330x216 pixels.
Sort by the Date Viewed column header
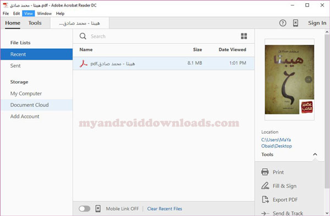[x=232, y=50]
